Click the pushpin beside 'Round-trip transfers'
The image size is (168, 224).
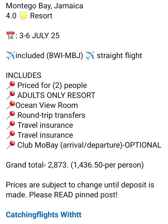tap(10, 115)
